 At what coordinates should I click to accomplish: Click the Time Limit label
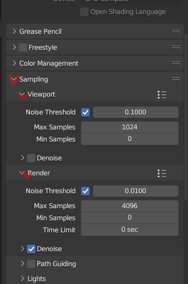pyautogui.click(x=59, y=230)
